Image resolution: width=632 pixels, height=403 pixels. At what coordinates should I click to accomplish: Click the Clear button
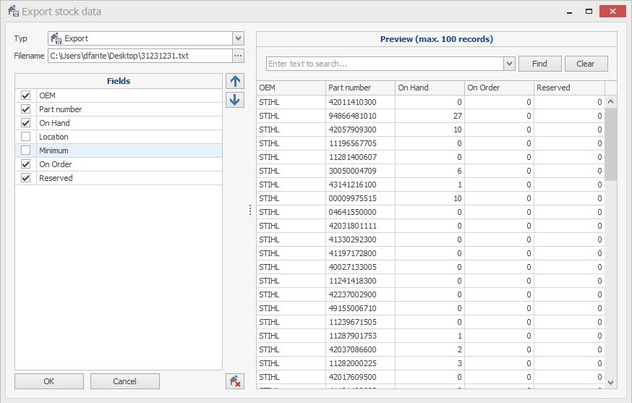click(586, 64)
